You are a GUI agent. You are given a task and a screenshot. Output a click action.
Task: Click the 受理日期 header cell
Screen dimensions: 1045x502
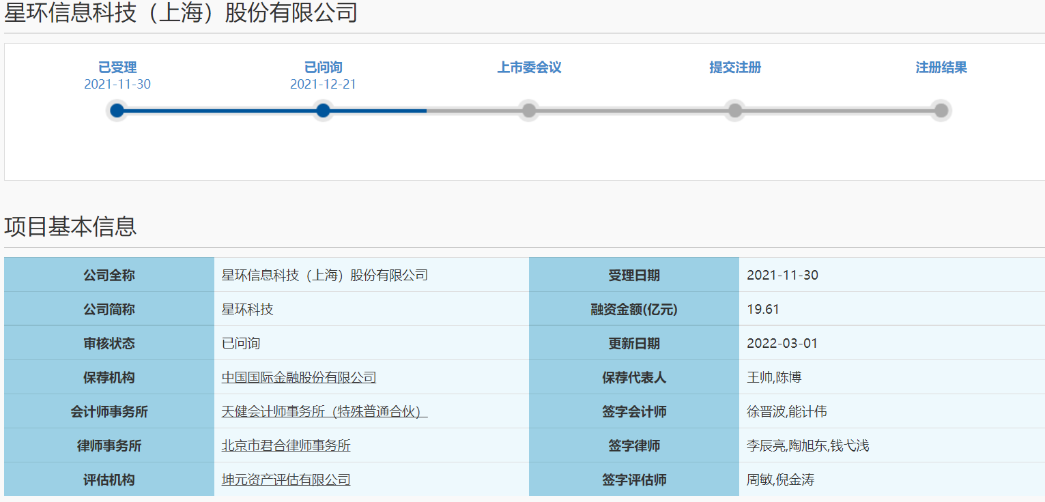[x=634, y=275]
